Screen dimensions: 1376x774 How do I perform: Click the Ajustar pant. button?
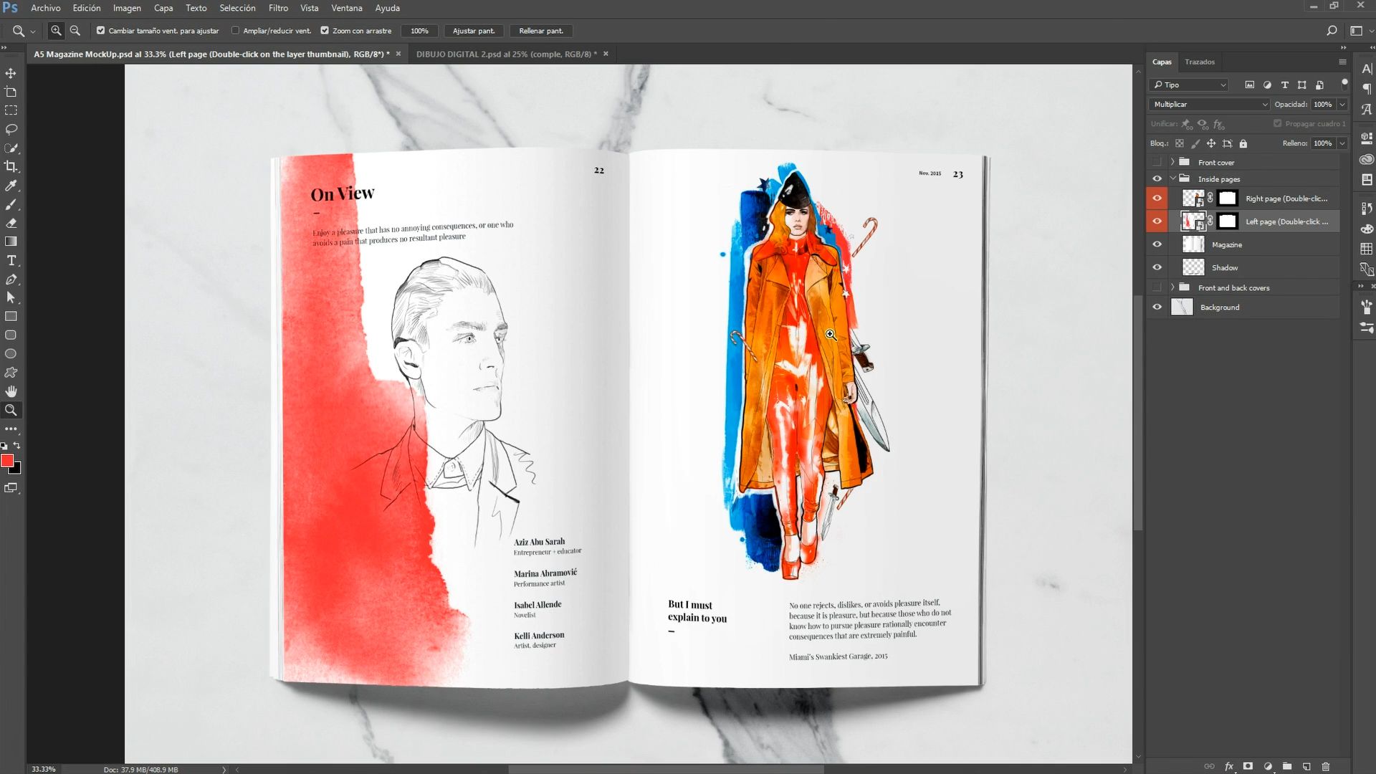[x=474, y=31]
